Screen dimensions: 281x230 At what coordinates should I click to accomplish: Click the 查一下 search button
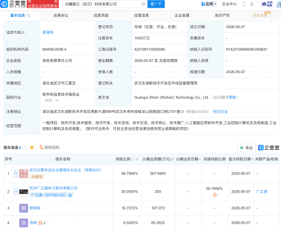pos(156,4)
